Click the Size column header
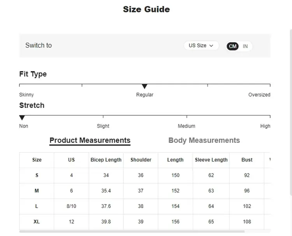Image resolution: width=292 pixels, height=236 pixels. [x=37, y=160]
